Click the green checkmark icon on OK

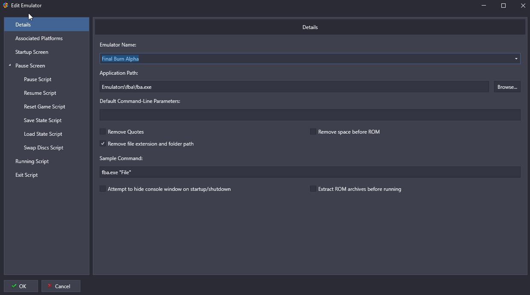pyautogui.click(x=14, y=286)
